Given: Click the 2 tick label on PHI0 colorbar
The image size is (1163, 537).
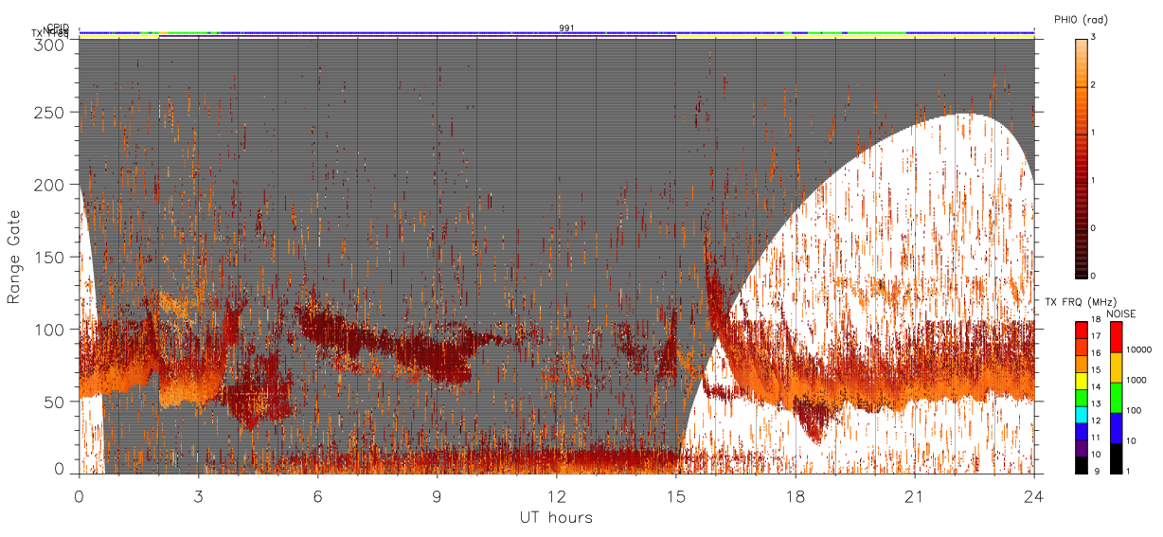Looking at the screenshot, I should coord(1093,87).
